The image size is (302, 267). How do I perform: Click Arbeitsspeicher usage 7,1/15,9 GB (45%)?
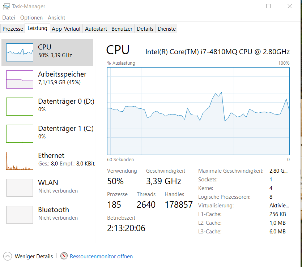59,82
